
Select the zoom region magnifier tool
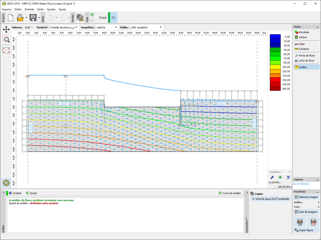[x=6, y=39]
